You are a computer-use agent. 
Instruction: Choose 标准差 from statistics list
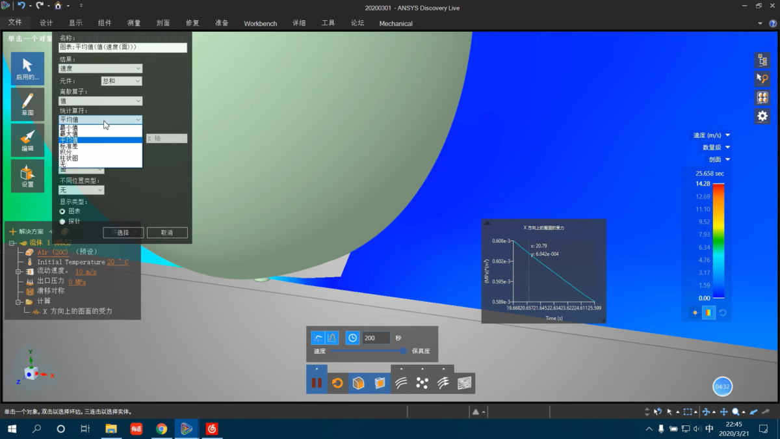click(100, 146)
